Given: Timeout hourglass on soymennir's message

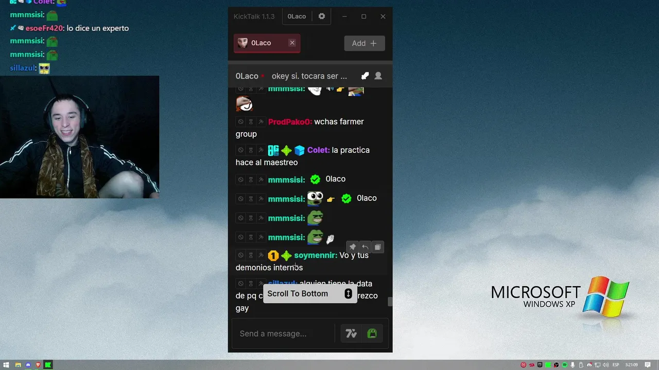Looking at the screenshot, I should pos(251,255).
